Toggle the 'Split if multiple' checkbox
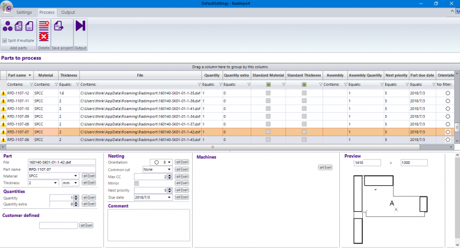Screen dimensions: 460x248 click(x=5, y=41)
